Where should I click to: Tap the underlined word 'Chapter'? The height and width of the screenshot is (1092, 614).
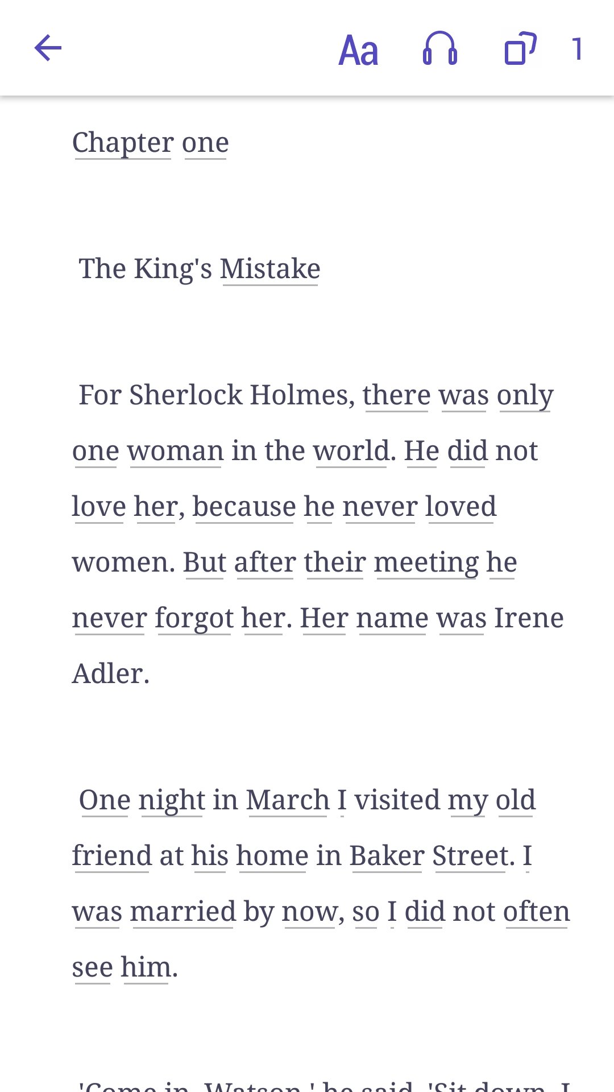pos(123,142)
